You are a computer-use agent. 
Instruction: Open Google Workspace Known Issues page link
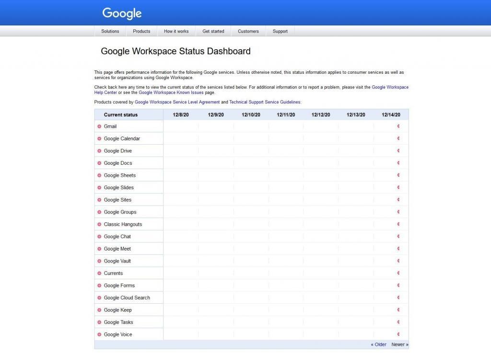pos(171,92)
